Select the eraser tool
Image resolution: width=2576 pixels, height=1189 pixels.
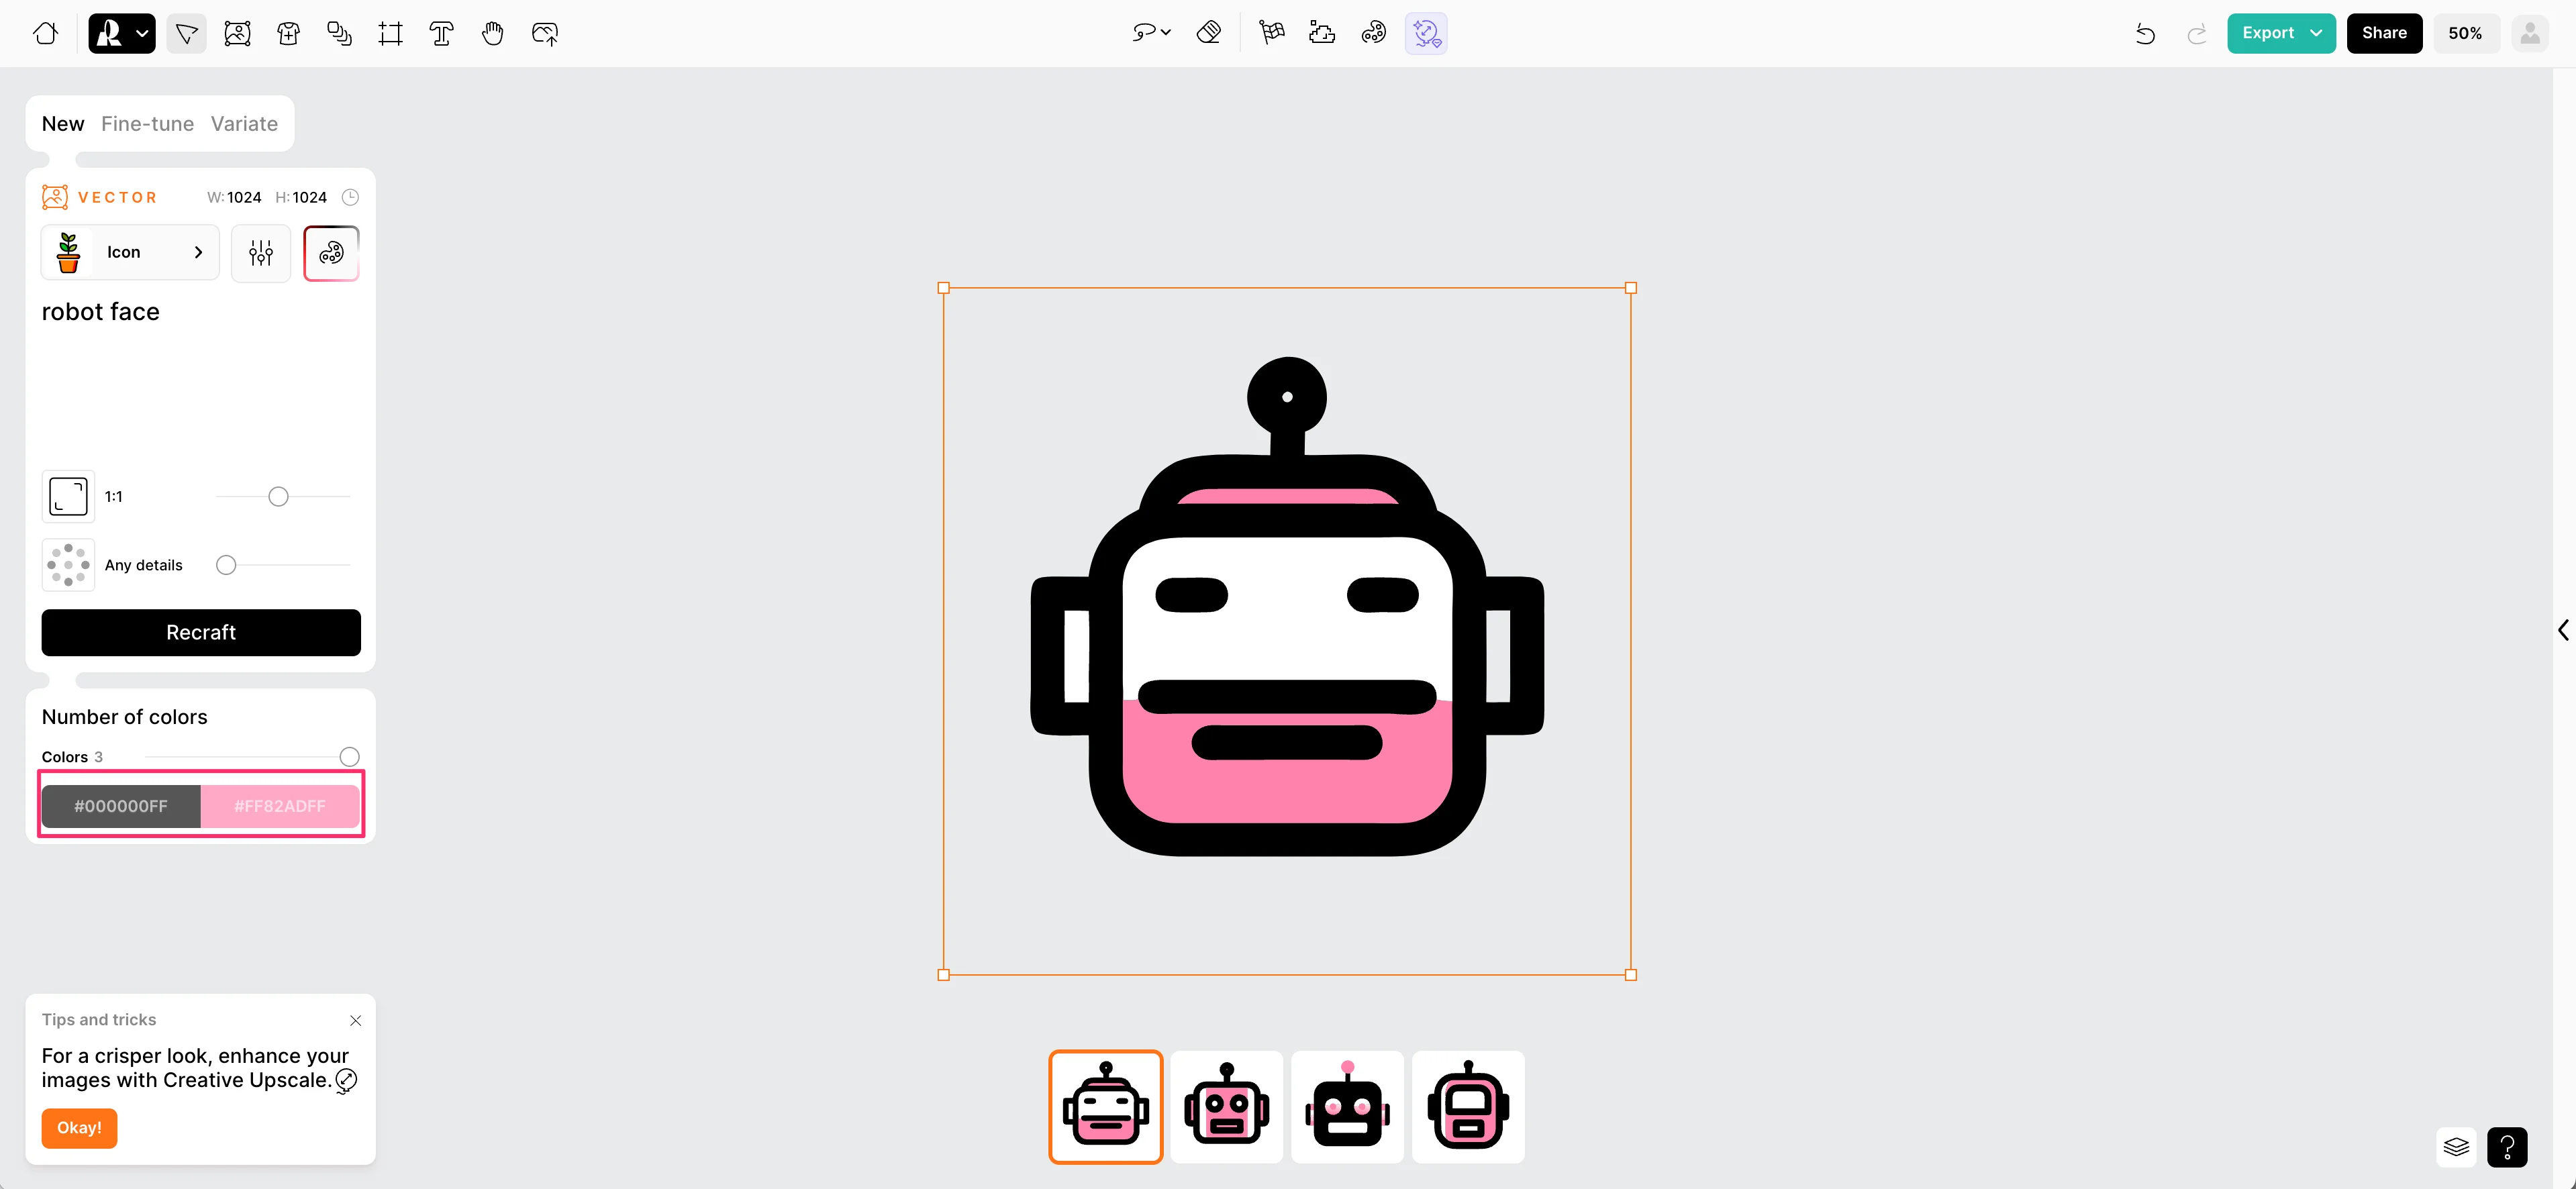point(1209,33)
